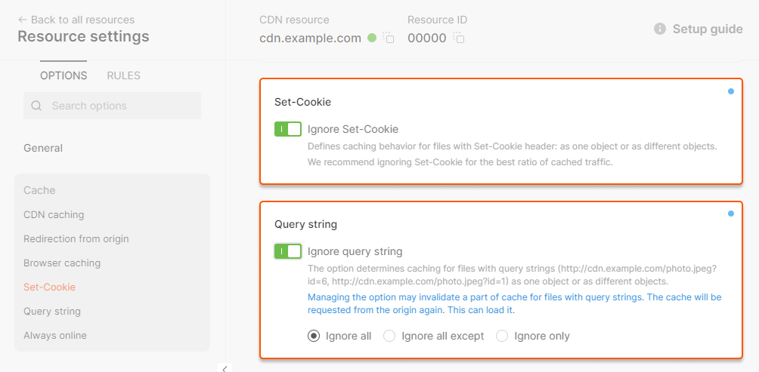Switch to the RULES tab
759x372 pixels.
[x=123, y=75]
